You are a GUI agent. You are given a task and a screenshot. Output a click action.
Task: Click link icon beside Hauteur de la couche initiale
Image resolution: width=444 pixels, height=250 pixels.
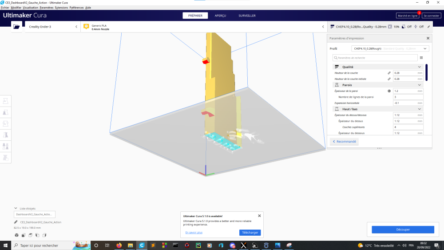[x=389, y=79]
